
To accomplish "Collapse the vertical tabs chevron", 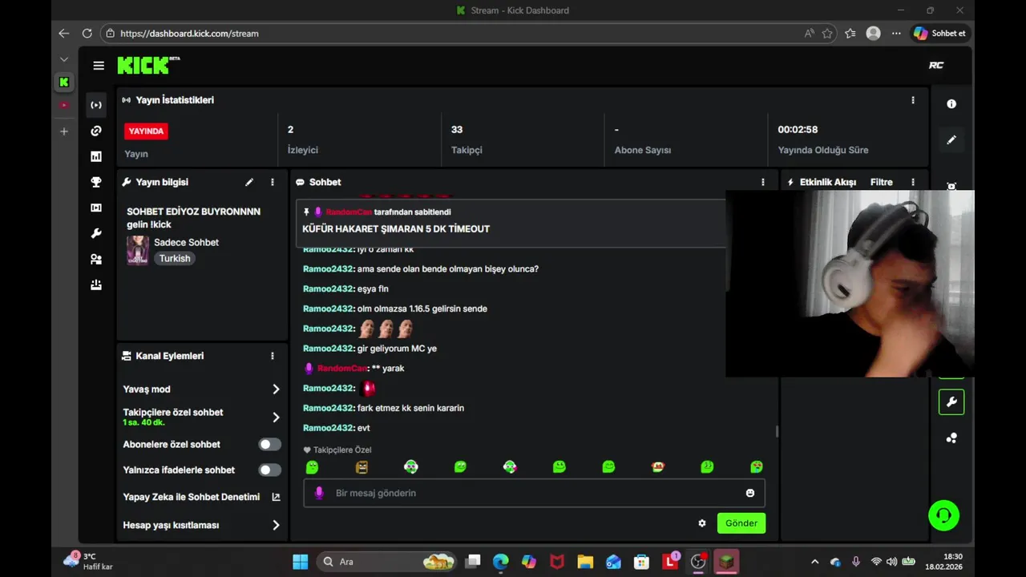I will [x=64, y=59].
